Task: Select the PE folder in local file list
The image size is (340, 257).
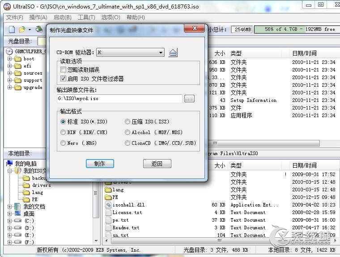Action: click(108, 197)
